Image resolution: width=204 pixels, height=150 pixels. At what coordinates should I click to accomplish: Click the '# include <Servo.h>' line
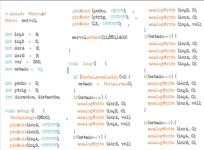(x=25, y=14)
